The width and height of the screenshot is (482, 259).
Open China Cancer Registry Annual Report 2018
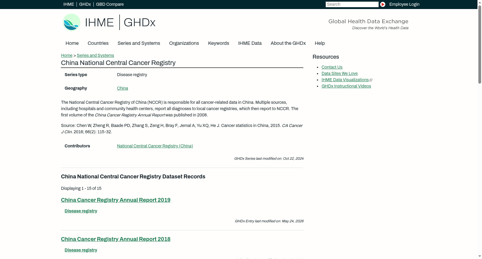(116, 239)
